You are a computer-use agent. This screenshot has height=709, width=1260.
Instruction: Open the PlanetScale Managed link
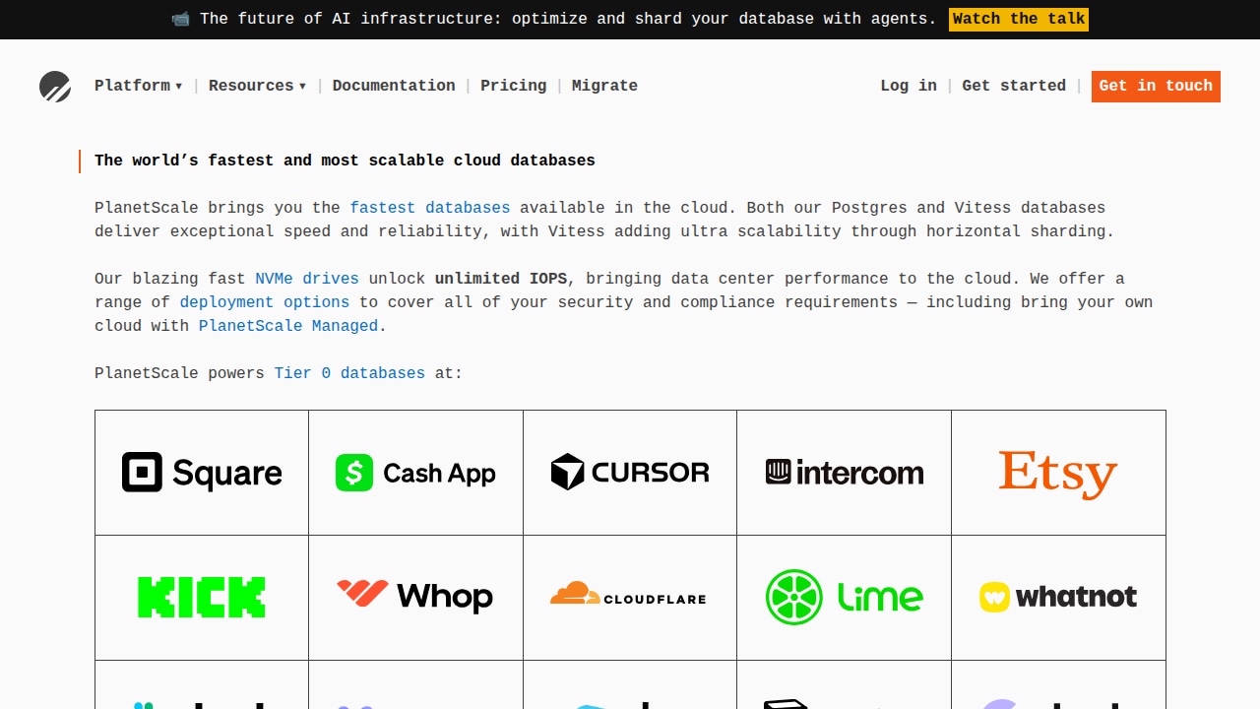pyautogui.click(x=288, y=326)
